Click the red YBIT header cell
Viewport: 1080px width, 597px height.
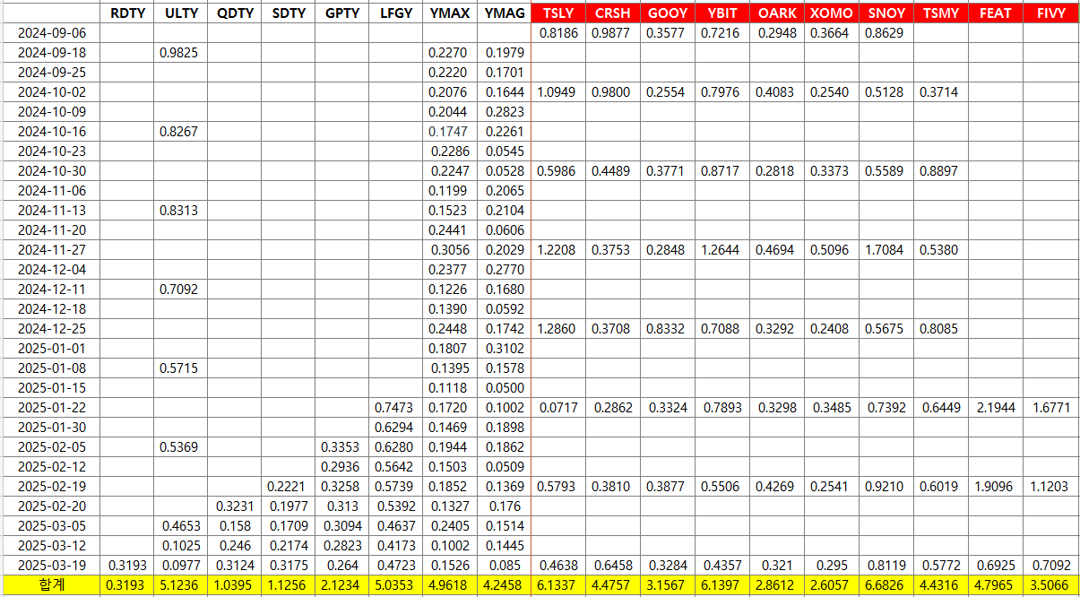722,13
